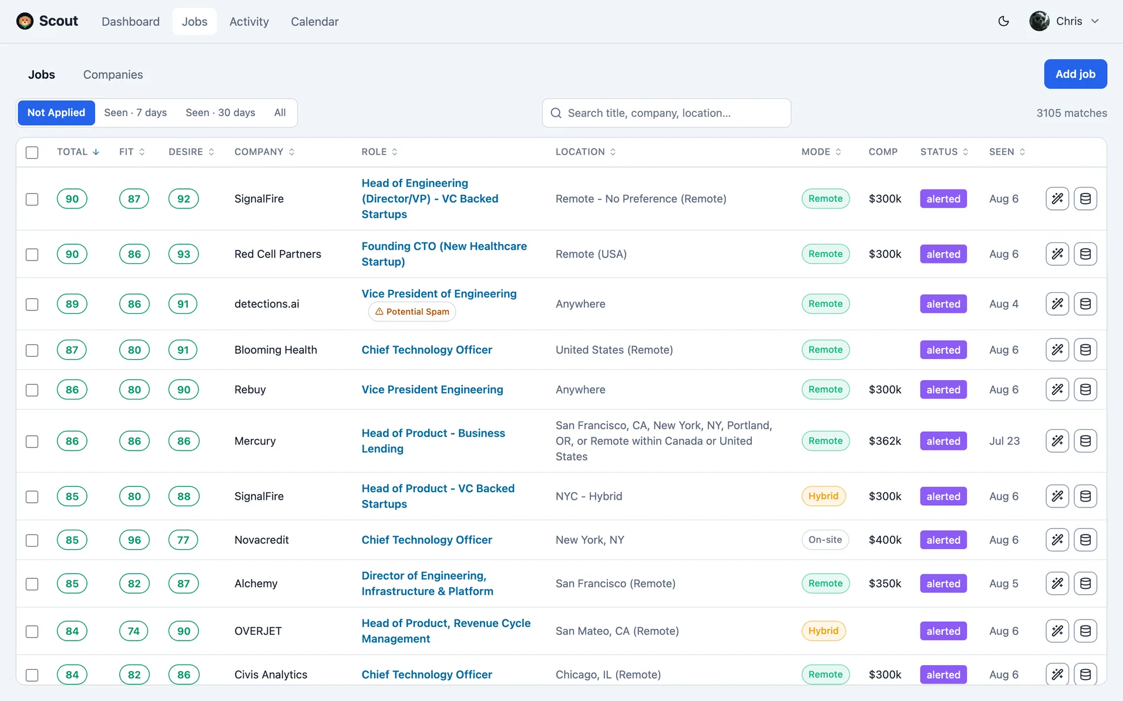Click database icon for detections.ai row
Screen dimensions: 1123x701
pyautogui.click(x=1085, y=304)
